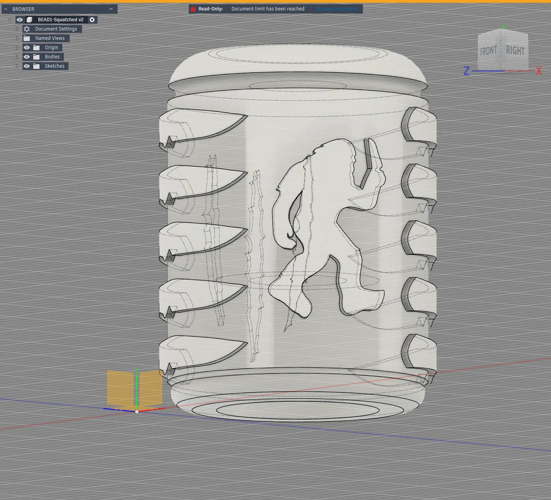Screen dimensions: 551x500
Task: Click the Read-Only status label
Action: [210, 9]
